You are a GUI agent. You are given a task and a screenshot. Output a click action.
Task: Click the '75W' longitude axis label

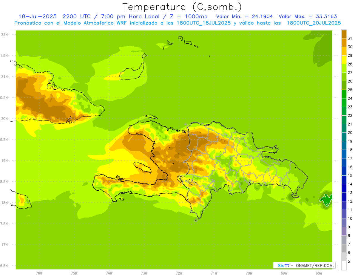74,273
